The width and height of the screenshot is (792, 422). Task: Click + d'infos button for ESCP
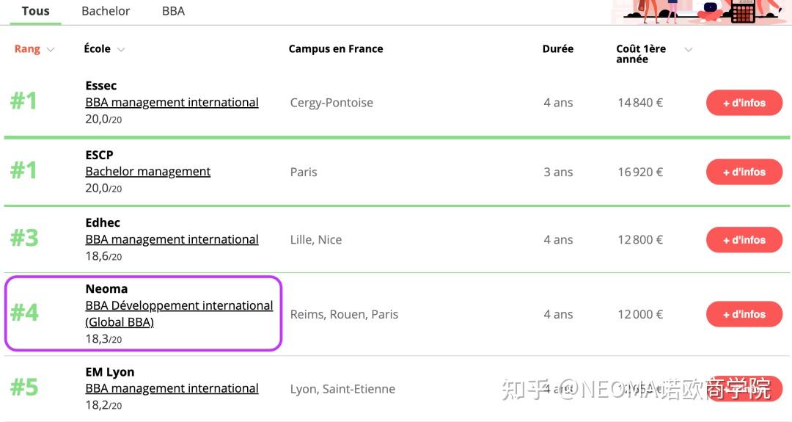pos(744,172)
